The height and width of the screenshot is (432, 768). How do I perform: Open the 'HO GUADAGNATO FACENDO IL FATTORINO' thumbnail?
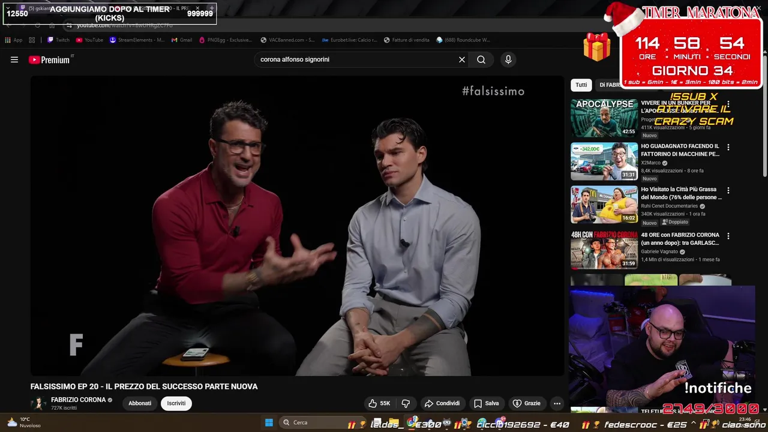point(604,161)
